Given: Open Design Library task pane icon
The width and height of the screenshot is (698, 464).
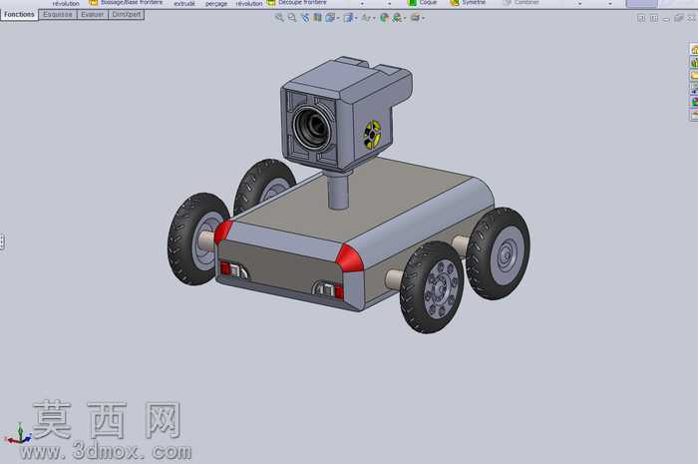Looking at the screenshot, I should 694,63.
